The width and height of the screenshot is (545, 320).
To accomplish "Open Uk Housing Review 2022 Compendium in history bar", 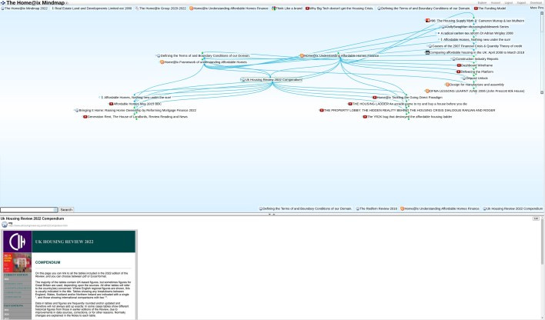I will pos(513,208).
